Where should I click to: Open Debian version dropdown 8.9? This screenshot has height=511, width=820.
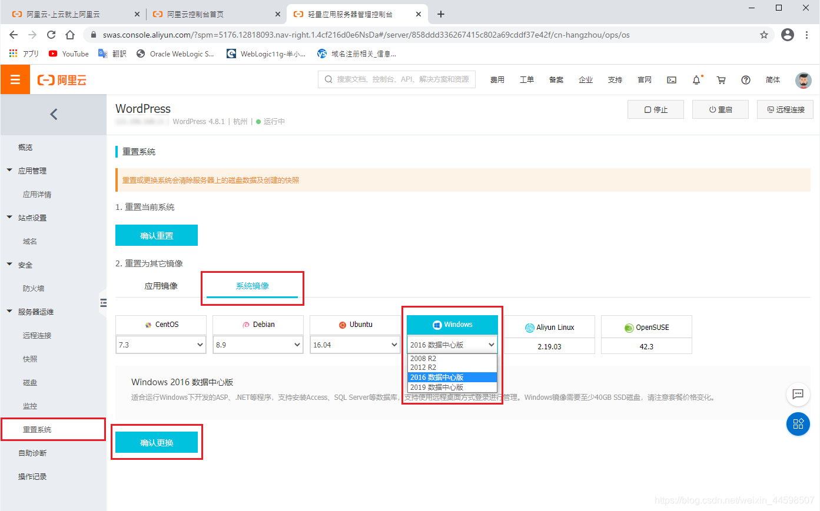pos(258,345)
